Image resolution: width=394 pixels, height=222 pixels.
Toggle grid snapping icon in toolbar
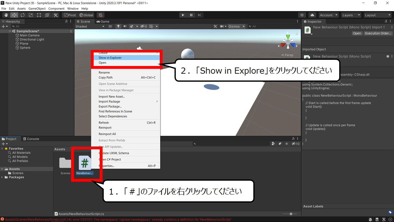pos(101,15)
